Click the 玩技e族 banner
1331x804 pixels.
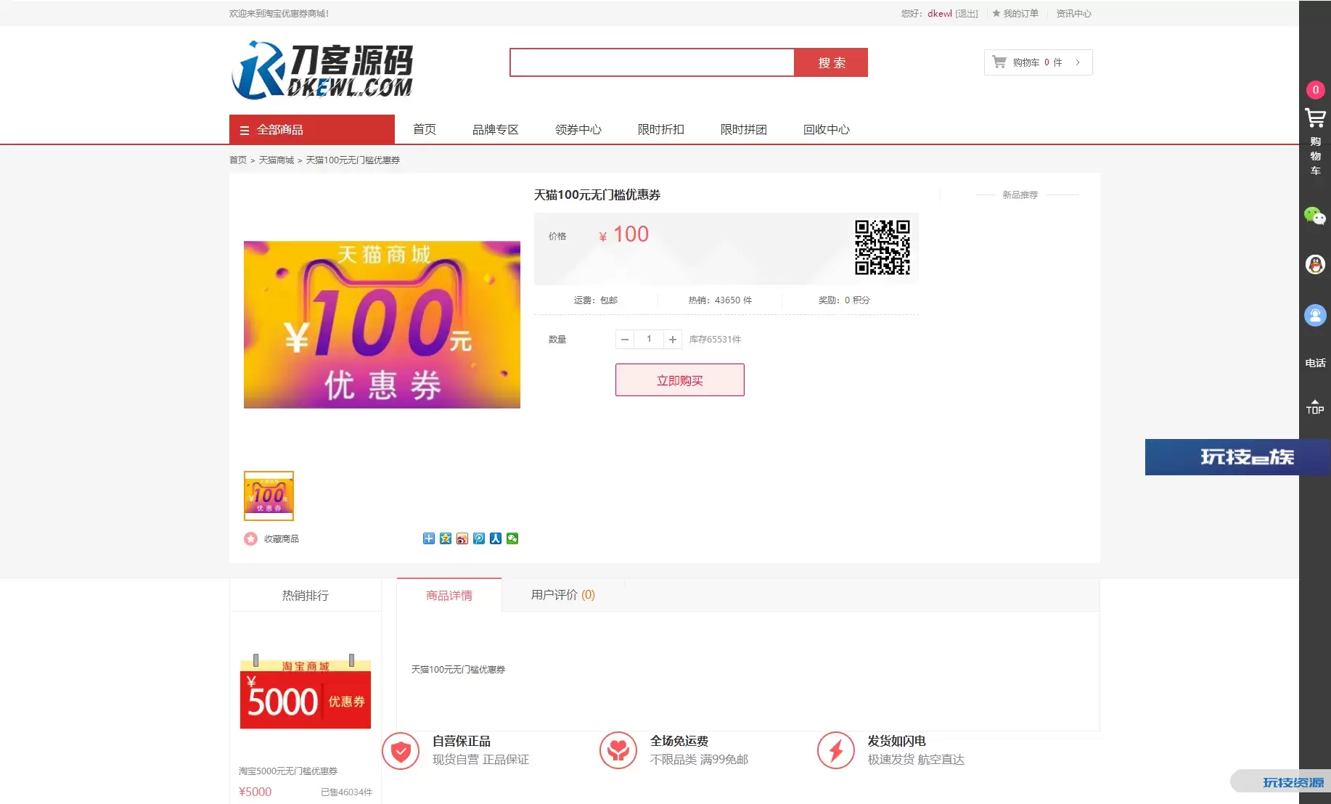[1237, 457]
